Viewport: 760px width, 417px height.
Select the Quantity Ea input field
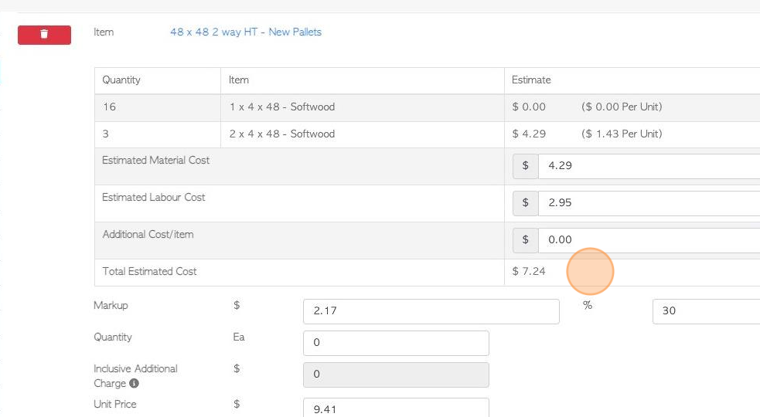tap(396, 343)
